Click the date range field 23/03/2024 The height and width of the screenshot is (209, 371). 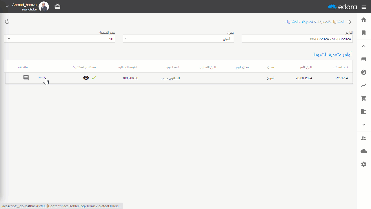pos(297,39)
